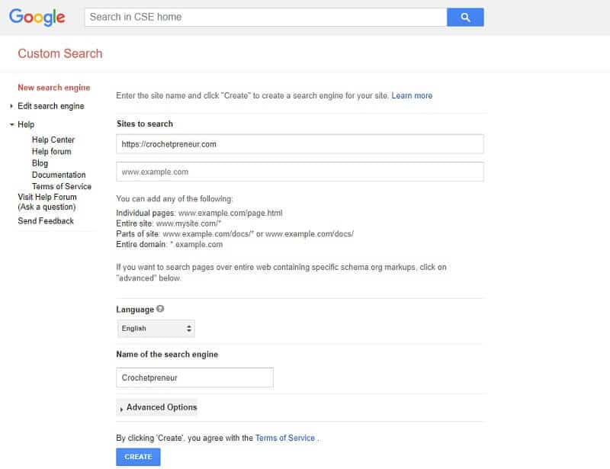Open Help Center link
Image resolution: width=610 pixels, height=469 pixels.
coord(53,140)
